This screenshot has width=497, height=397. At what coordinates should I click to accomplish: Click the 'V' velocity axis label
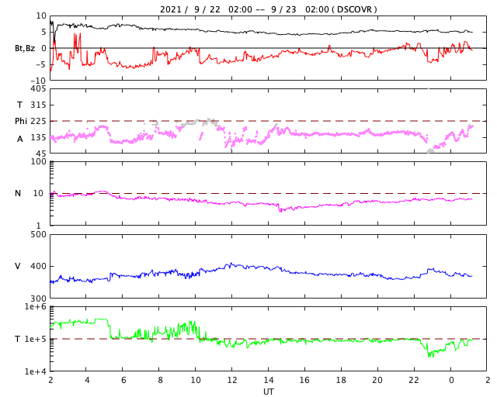pos(18,266)
